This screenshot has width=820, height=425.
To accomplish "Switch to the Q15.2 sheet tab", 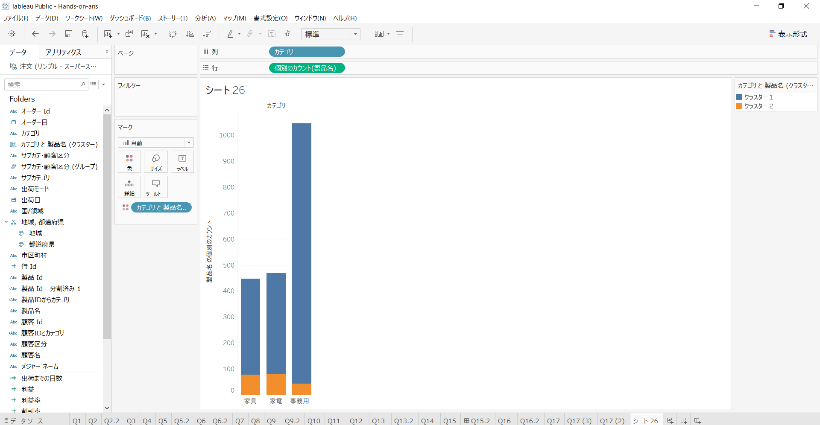I will pos(477,421).
